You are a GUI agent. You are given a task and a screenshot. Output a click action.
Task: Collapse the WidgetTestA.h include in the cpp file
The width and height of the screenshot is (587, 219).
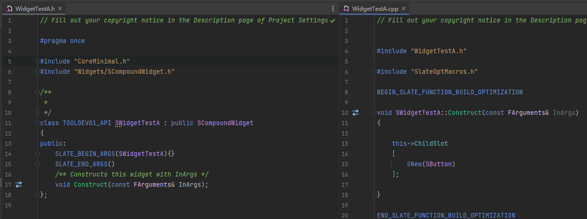[374, 51]
